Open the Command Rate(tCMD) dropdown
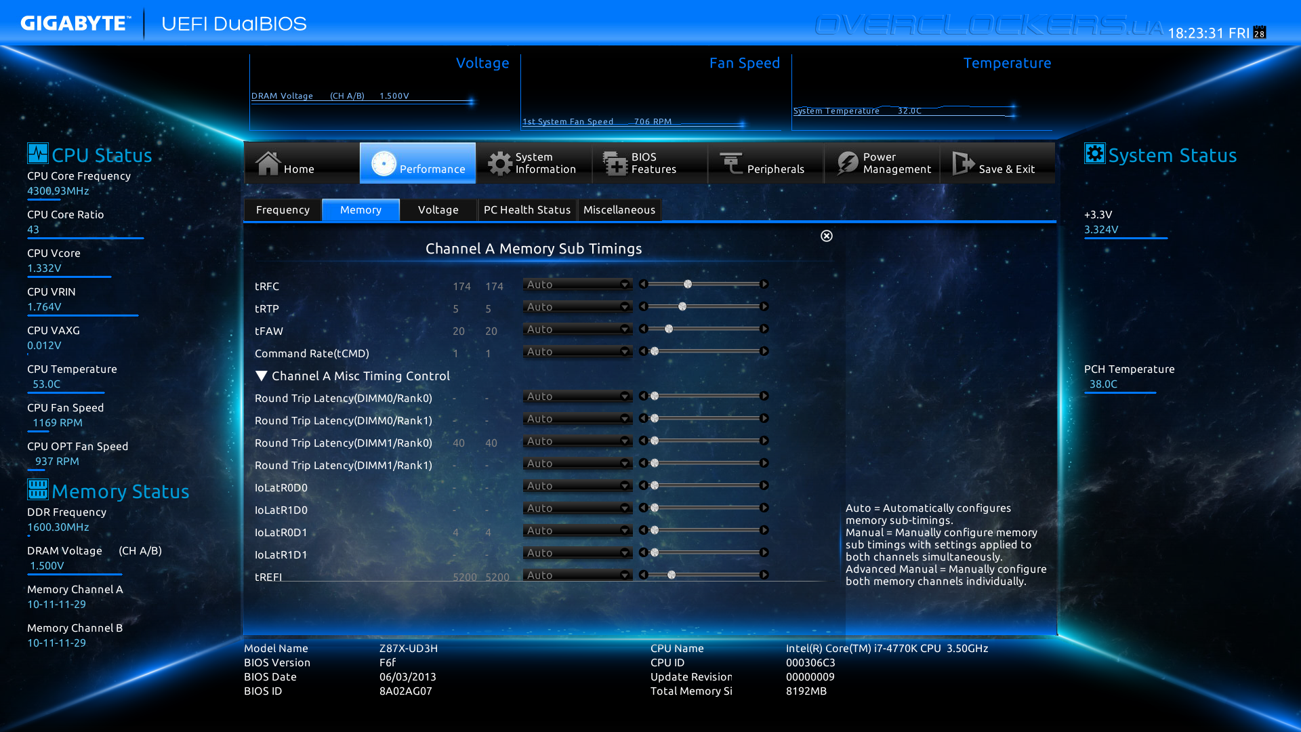 (577, 352)
